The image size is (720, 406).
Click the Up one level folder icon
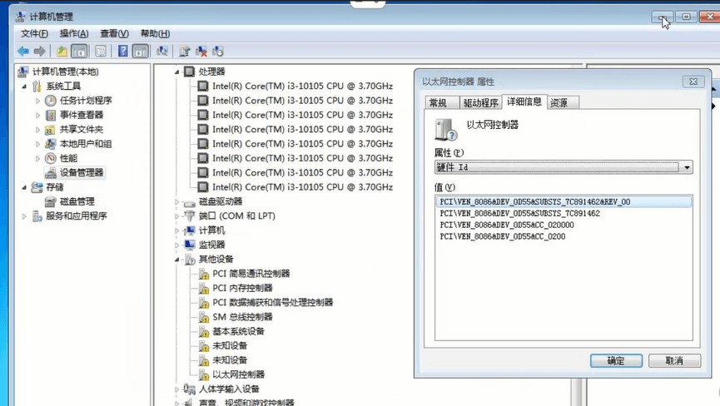62,52
